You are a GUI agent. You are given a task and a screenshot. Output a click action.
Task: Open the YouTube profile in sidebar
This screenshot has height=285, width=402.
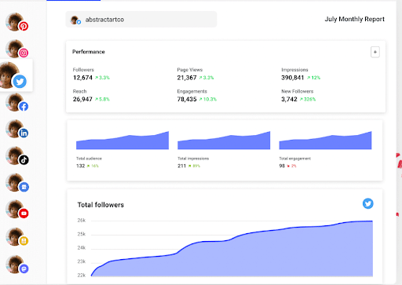pyautogui.click(x=16, y=210)
